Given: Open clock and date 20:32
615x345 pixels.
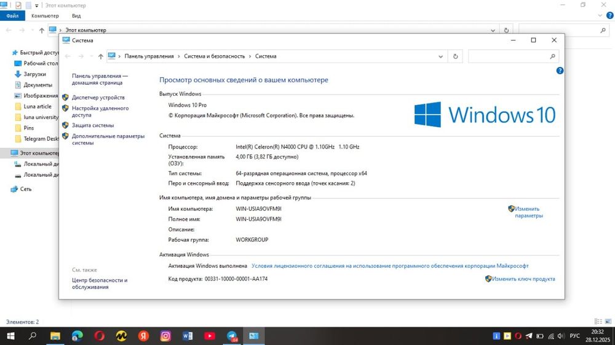Looking at the screenshot, I should pos(598,336).
